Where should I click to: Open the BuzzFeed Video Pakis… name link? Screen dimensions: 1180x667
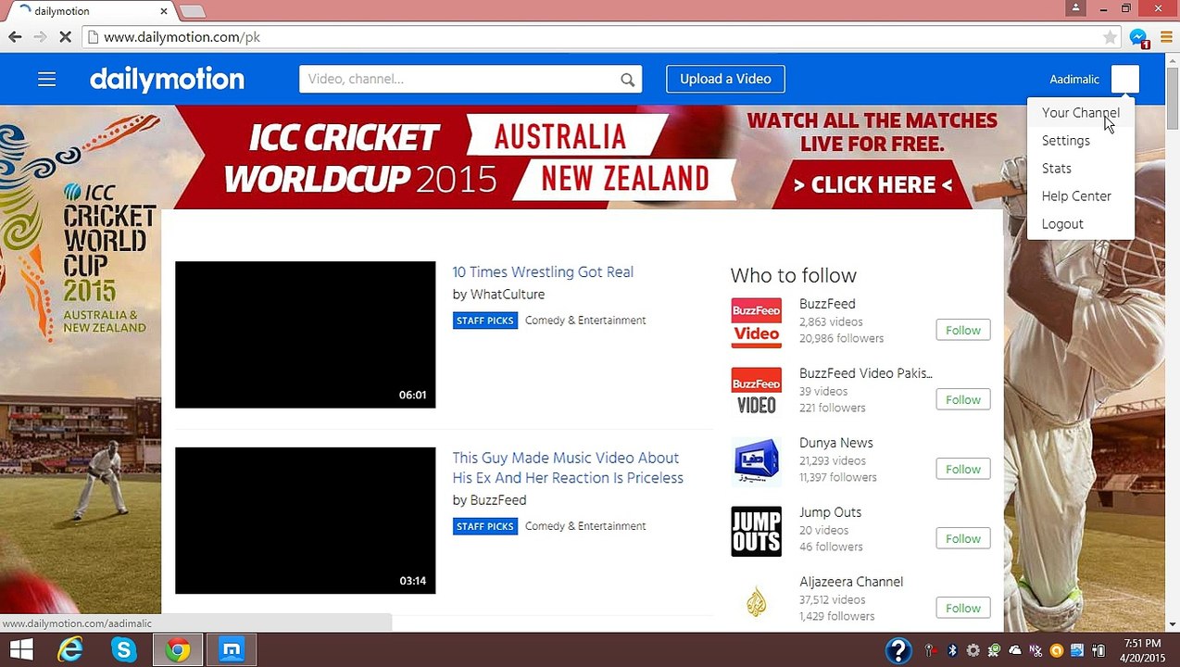coord(866,373)
